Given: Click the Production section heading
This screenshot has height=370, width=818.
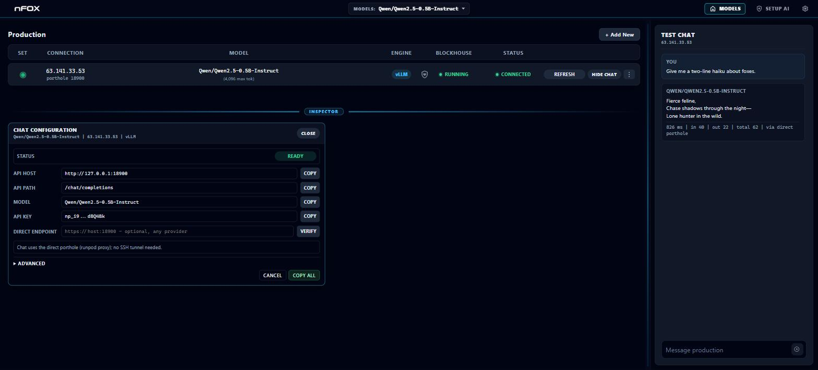Looking at the screenshot, I should 27,35.
